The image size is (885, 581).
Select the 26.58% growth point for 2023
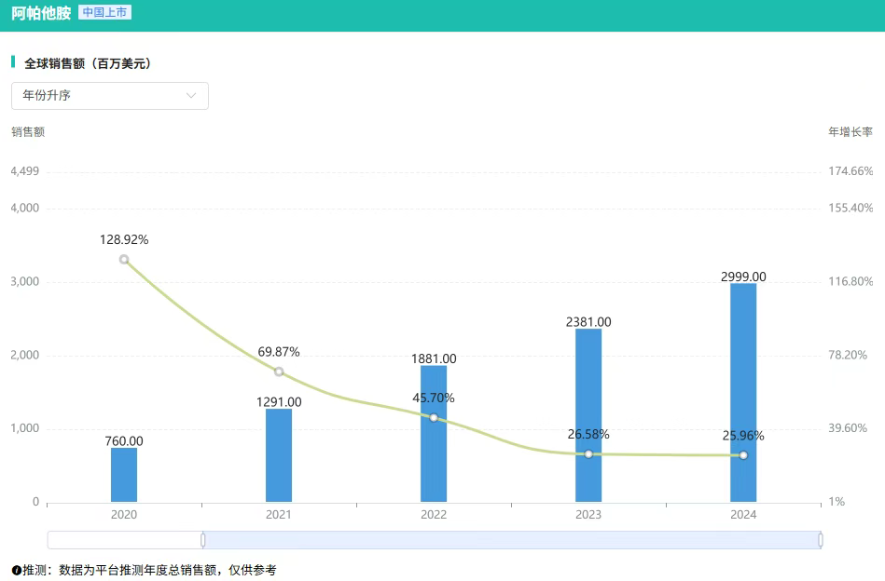[x=588, y=453]
